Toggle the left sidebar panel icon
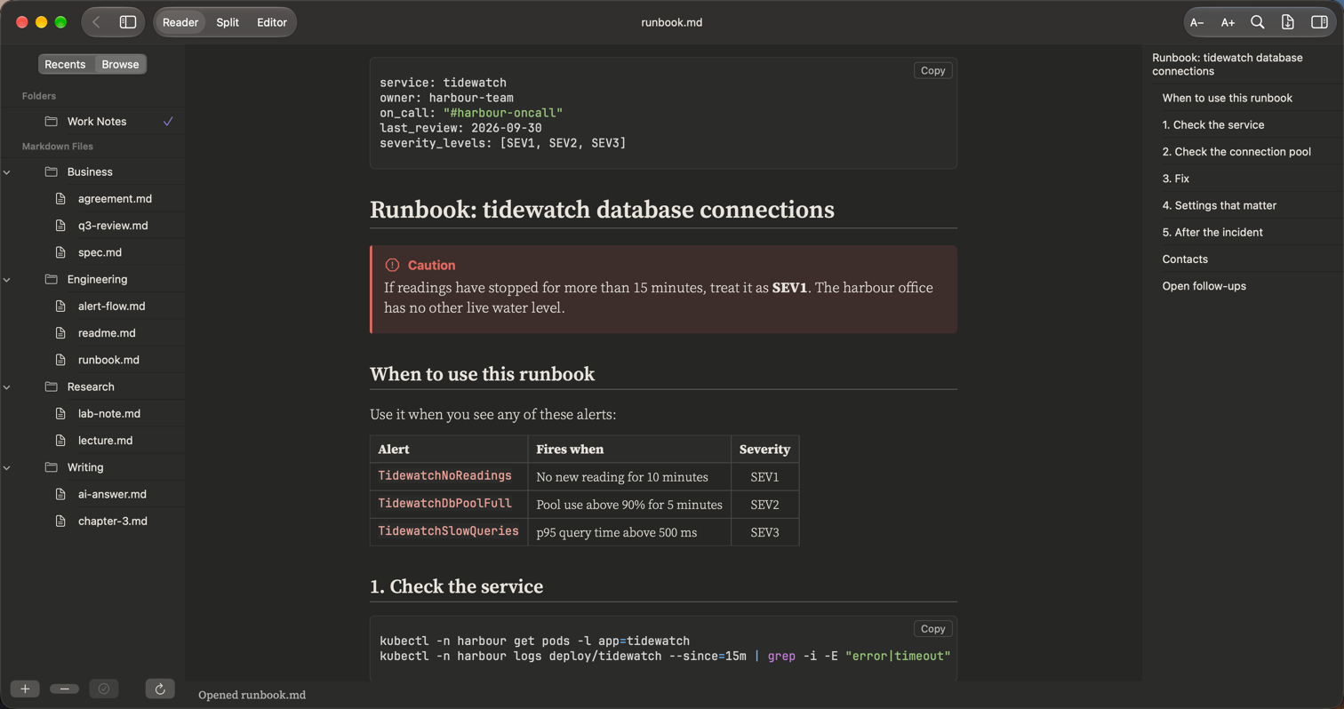The height and width of the screenshot is (709, 1344). 128,22
